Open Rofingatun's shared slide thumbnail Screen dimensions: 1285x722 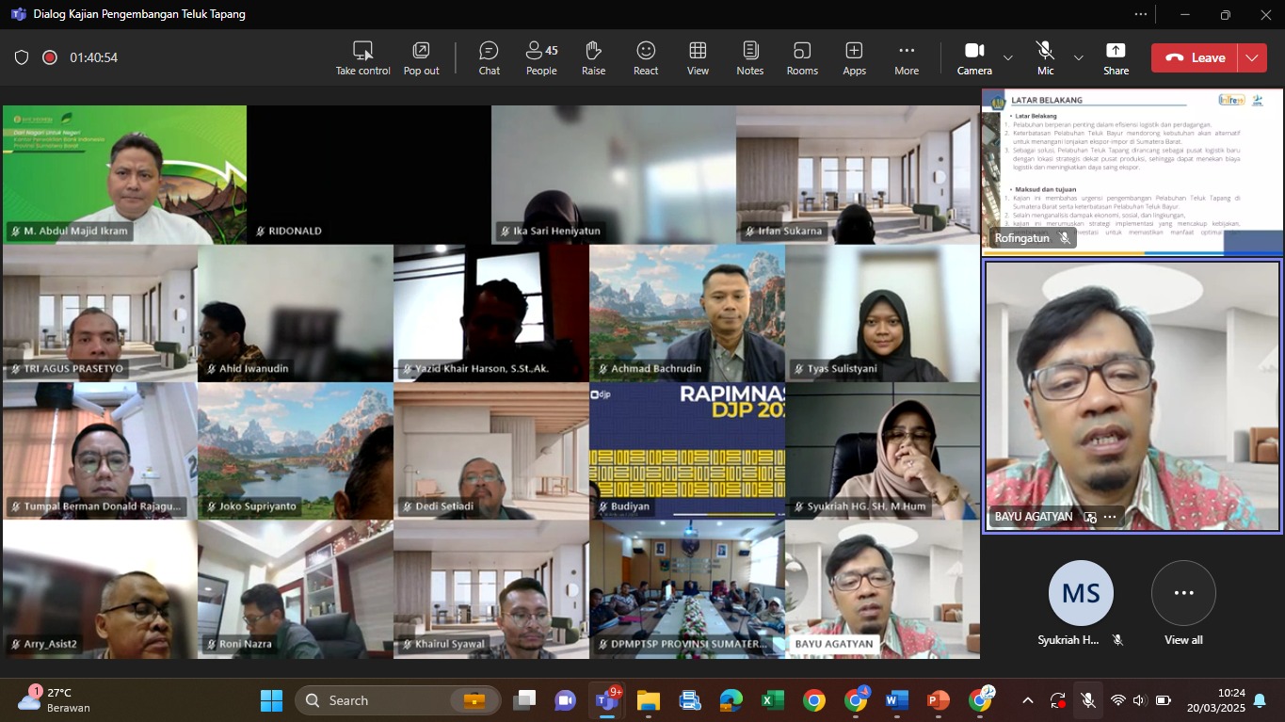click(1132, 172)
